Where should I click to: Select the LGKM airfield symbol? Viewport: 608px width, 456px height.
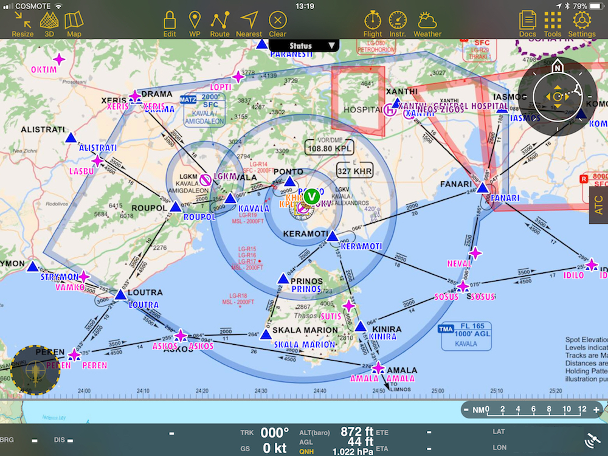205,179
